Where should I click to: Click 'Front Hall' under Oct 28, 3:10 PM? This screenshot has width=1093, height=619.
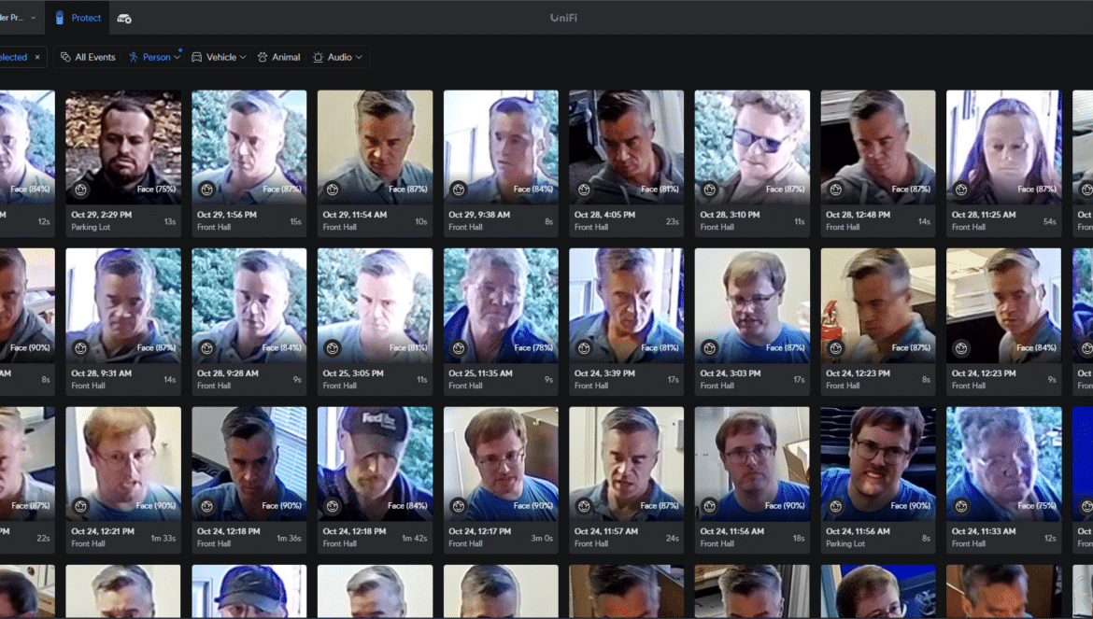717,227
